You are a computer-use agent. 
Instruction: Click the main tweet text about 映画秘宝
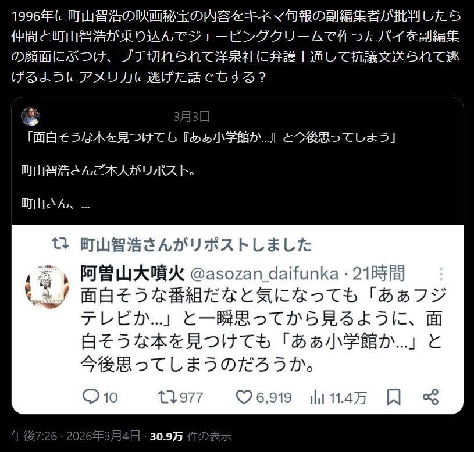(x=236, y=47)
